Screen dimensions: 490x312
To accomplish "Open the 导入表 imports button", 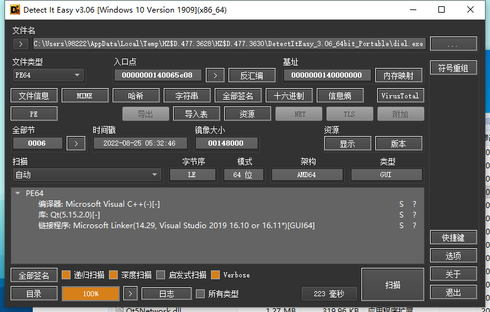I will [x=197, y=114].
